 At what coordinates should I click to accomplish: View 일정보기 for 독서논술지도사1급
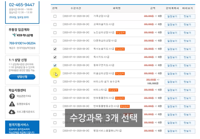[x=172, y=49]
